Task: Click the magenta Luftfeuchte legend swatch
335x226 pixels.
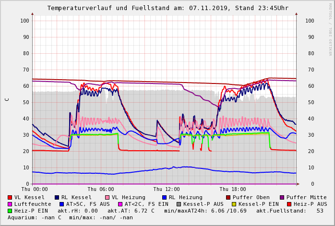Action: 10,204
